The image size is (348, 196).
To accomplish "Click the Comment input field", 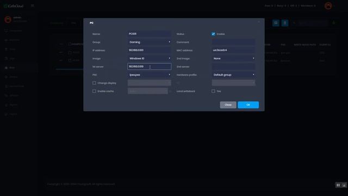I will [233, 42].
